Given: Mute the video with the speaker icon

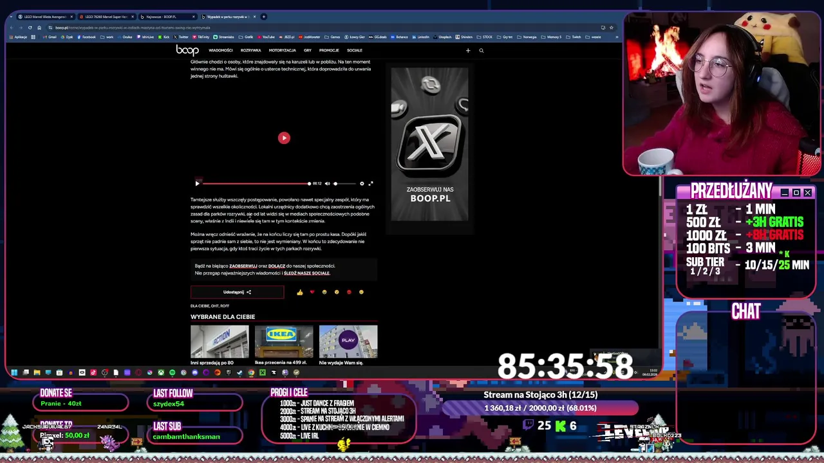Looking at the screenshot, I should (x=327, y=183).
